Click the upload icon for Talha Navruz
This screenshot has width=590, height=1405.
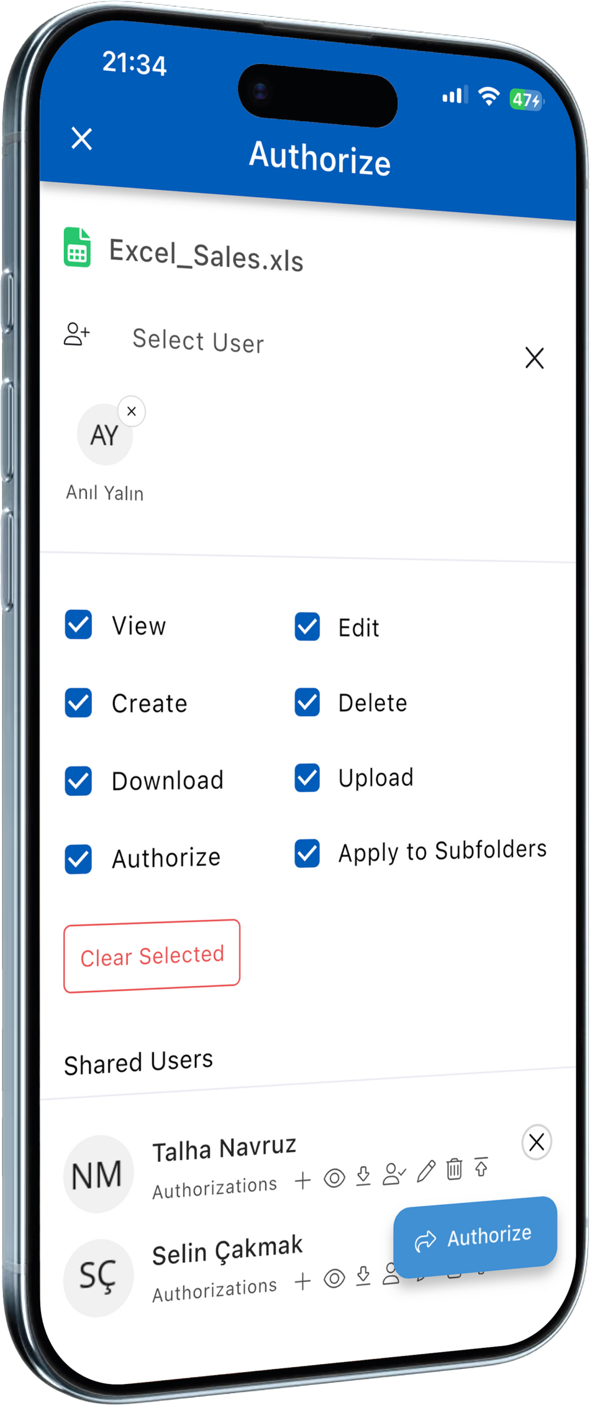[481, 1167]
